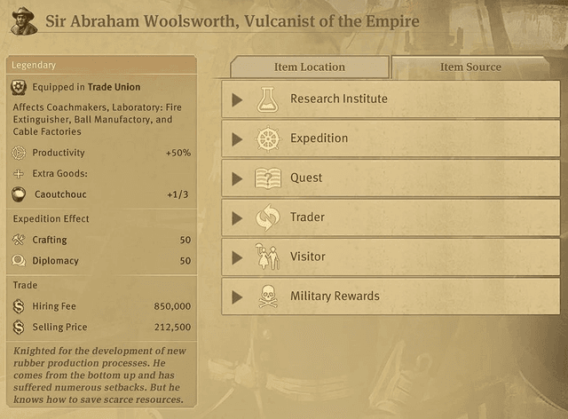
Task: Expand the Quest source arrow
Action: tap(237, 178)
